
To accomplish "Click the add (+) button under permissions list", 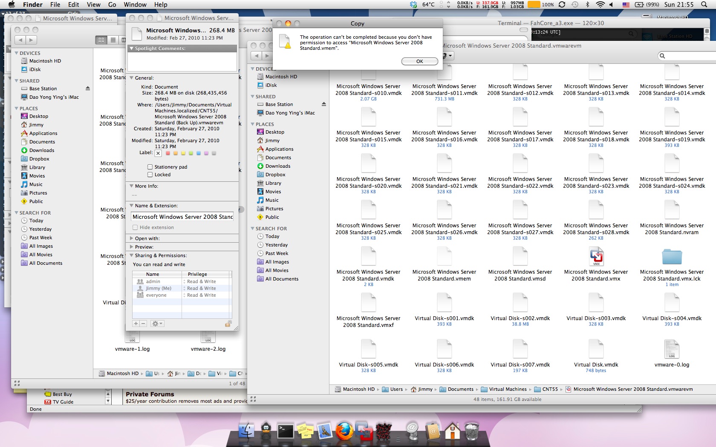I will point(136,324).
